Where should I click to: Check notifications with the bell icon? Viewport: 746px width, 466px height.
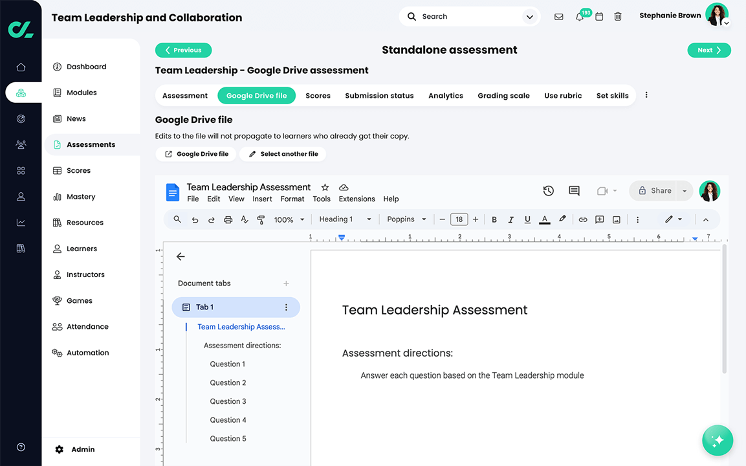(x=579, y=16)
